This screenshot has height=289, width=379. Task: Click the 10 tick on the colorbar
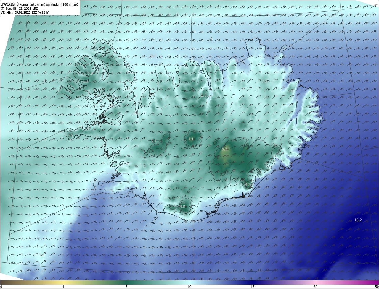point(189,287)
